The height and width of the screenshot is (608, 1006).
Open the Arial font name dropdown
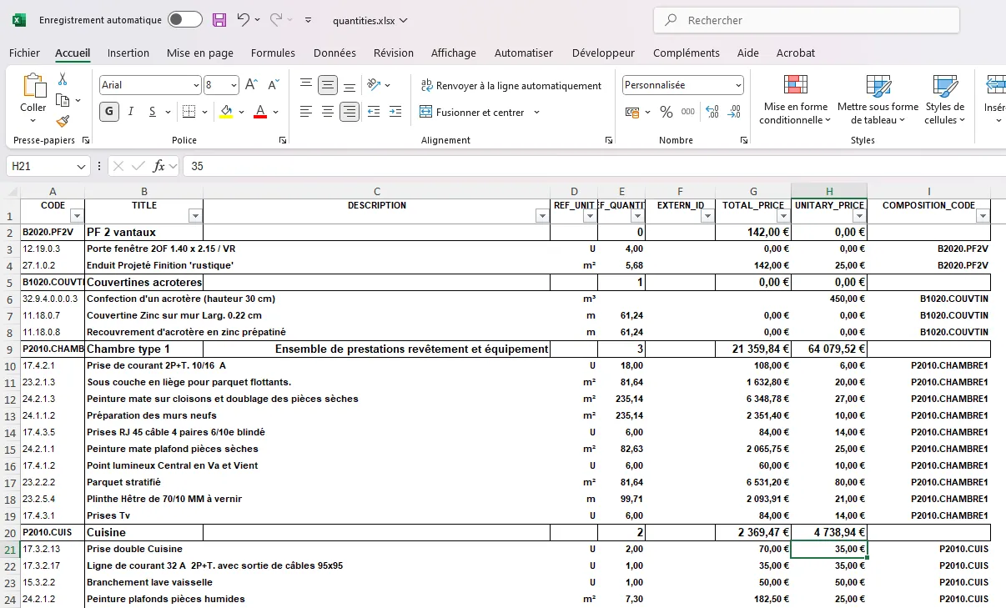tap(196, 85)
